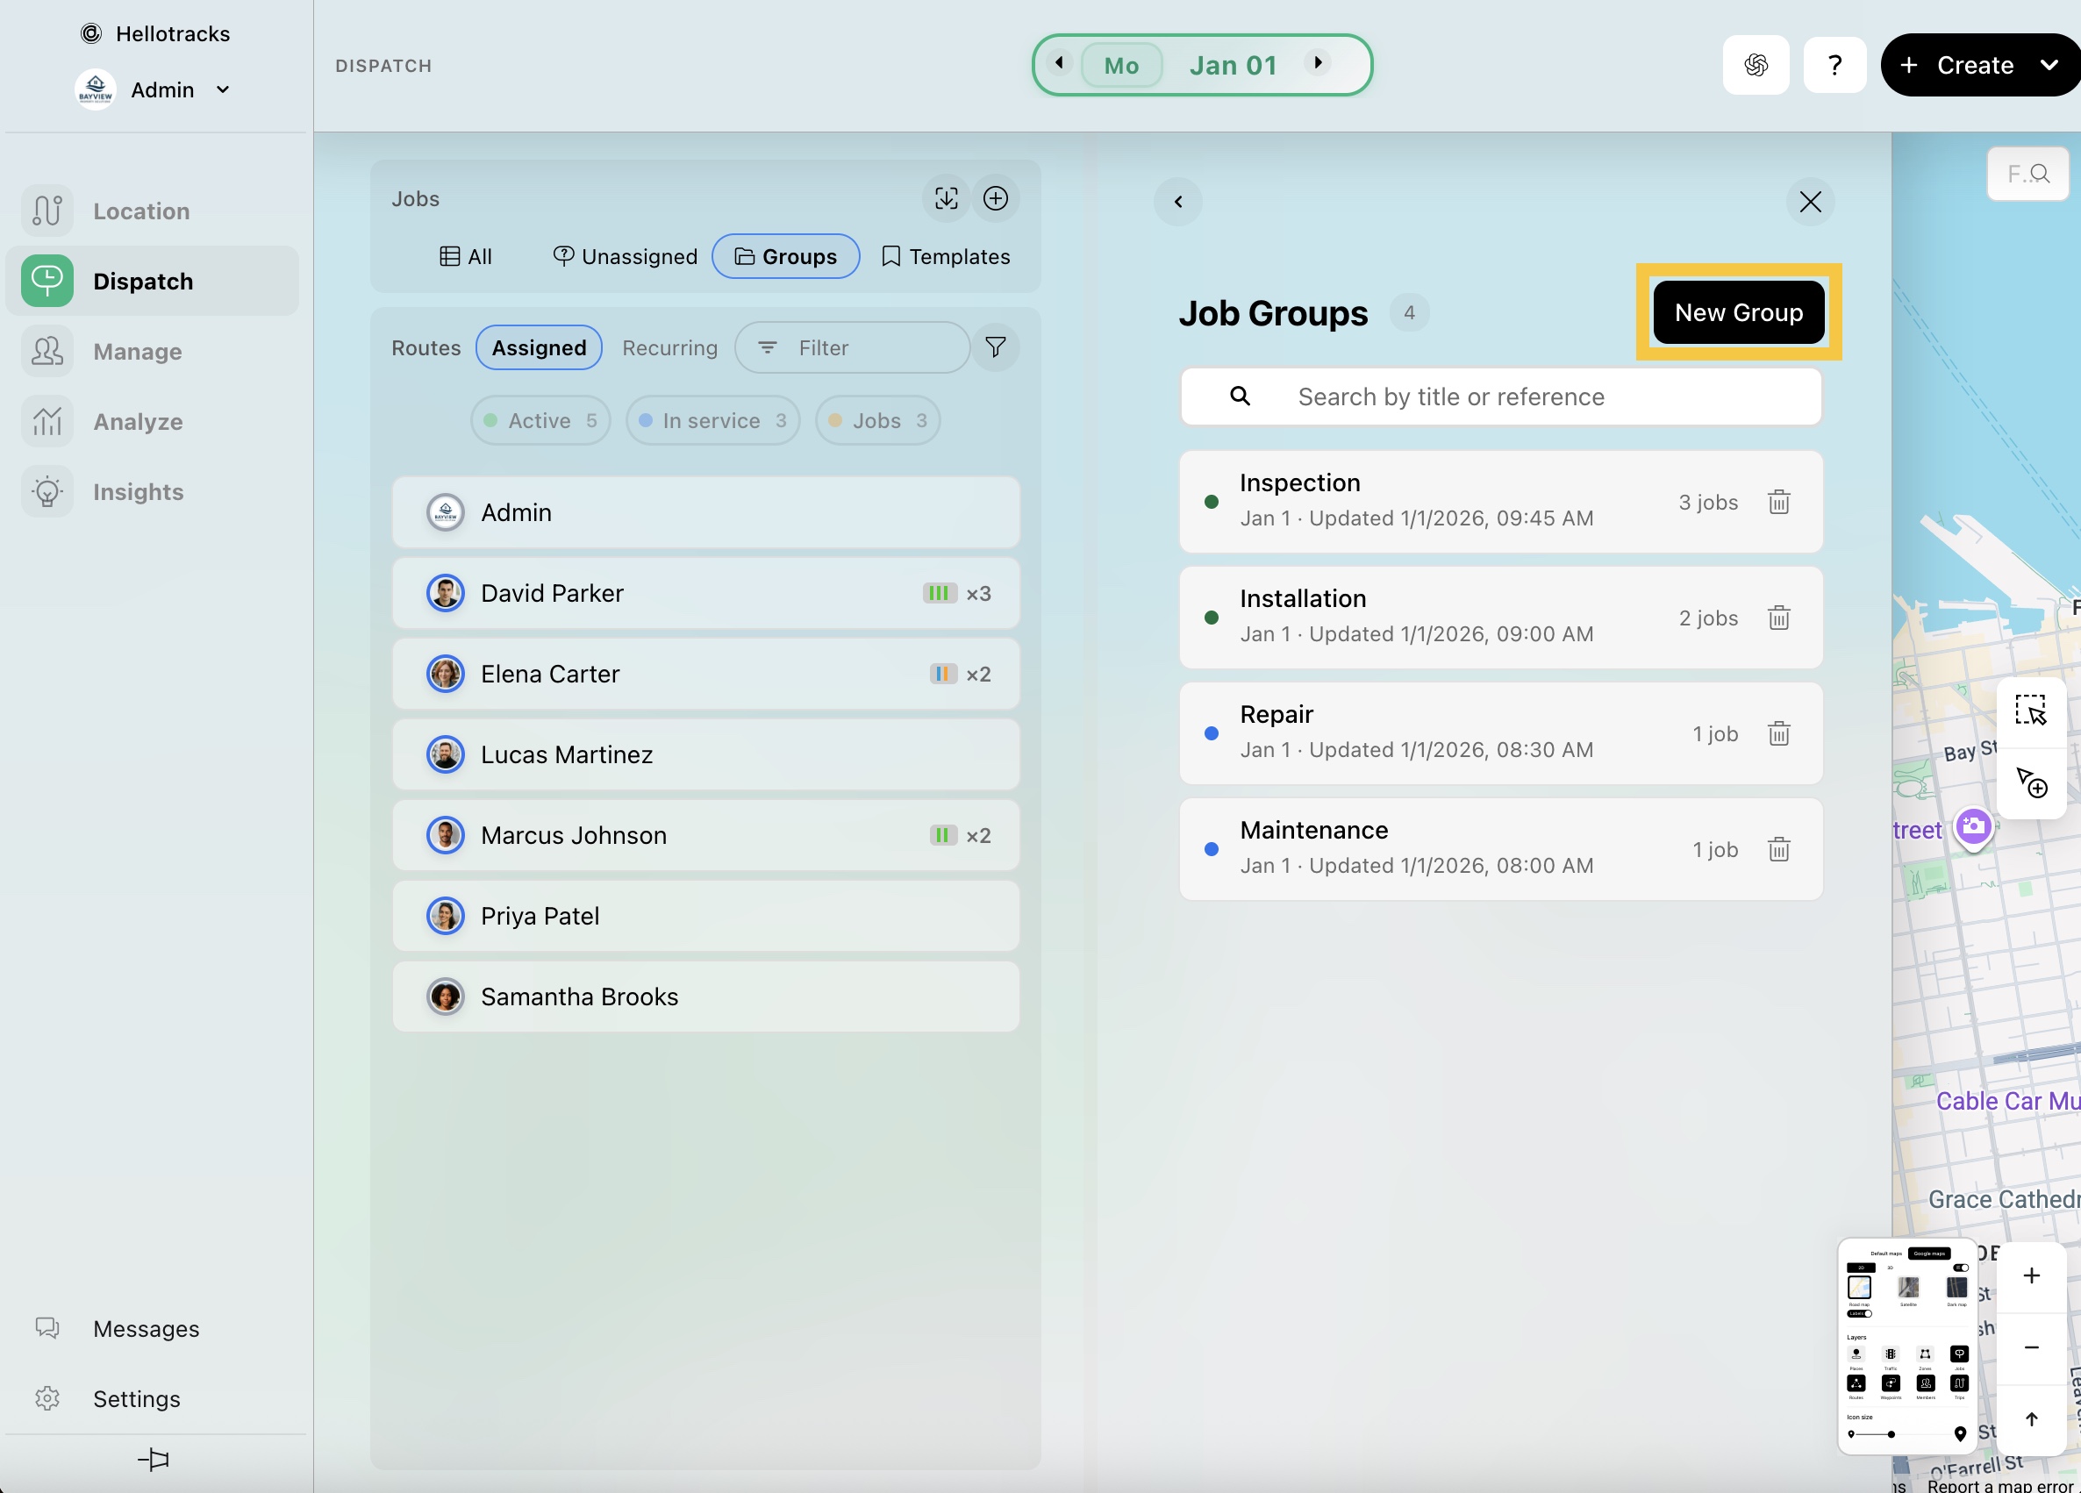Open the AI assistant icon
This screenshot has height=1493, width=2081.
coord(1756,65)
